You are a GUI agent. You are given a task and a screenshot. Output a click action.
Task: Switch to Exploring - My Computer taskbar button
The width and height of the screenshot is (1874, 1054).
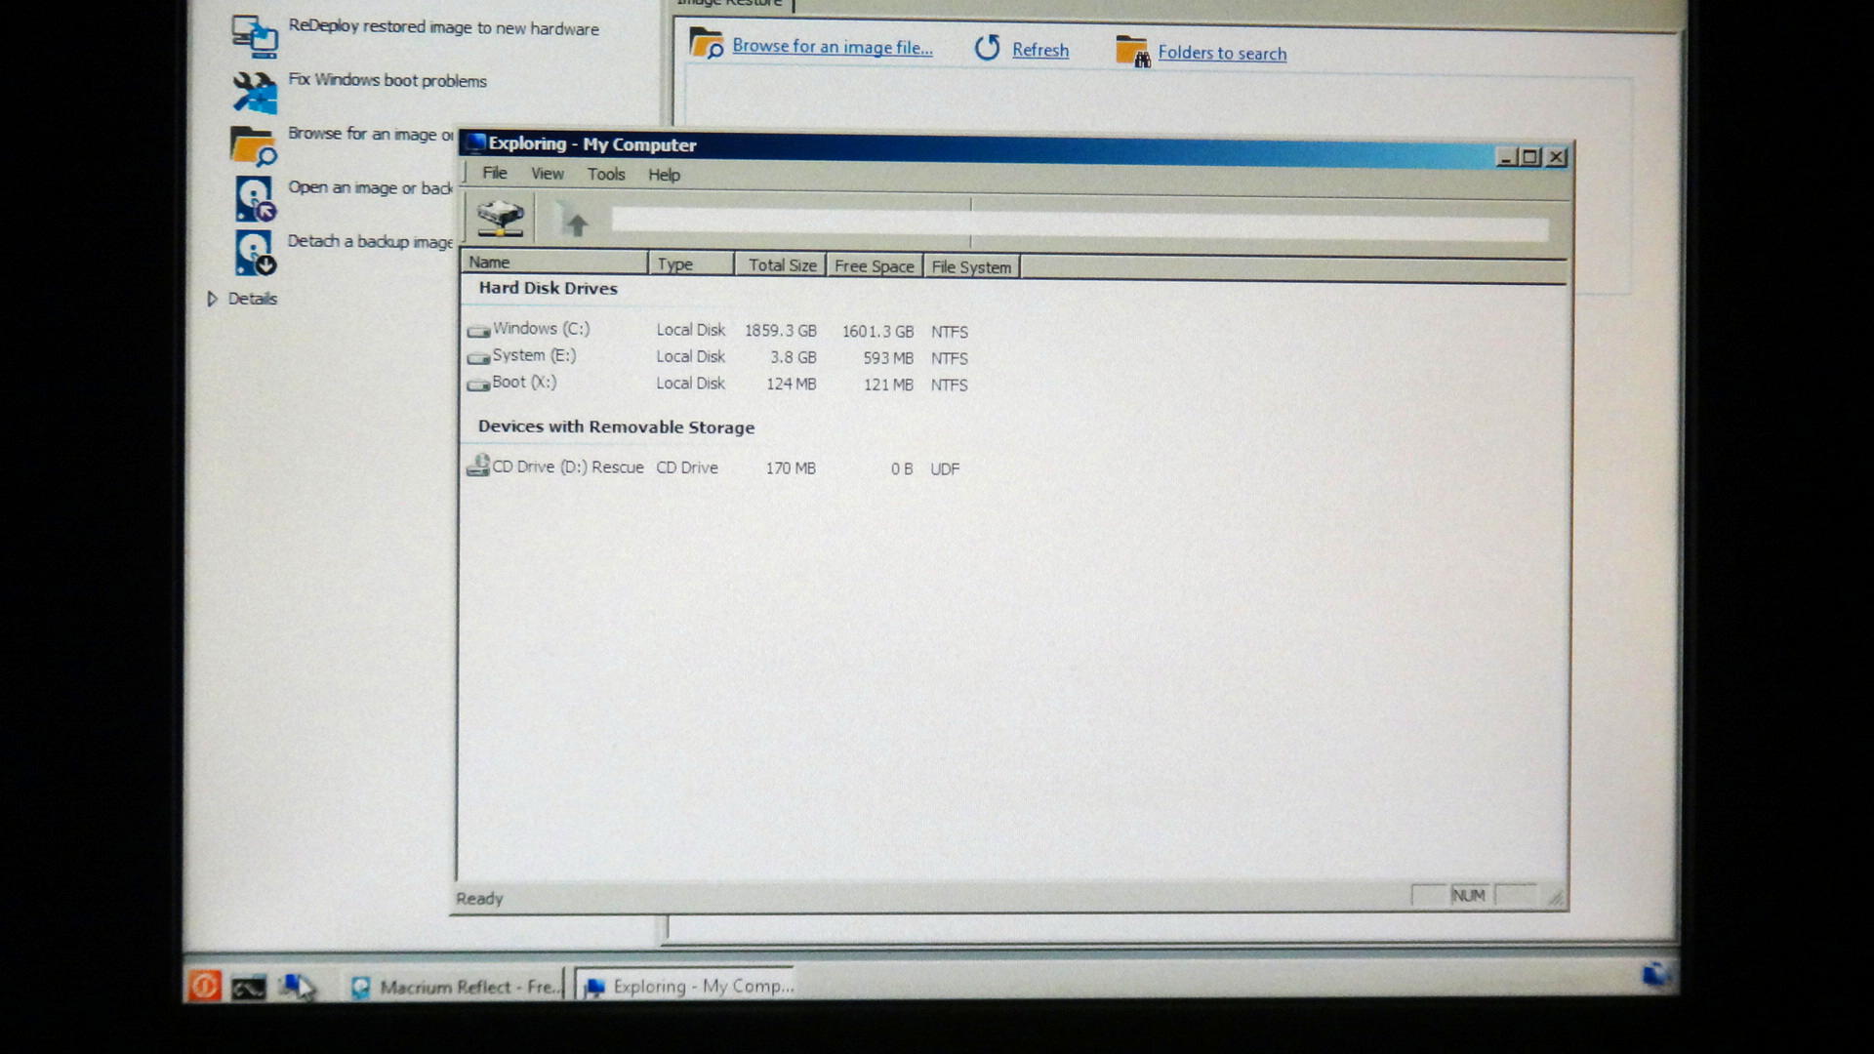[687, 987]
